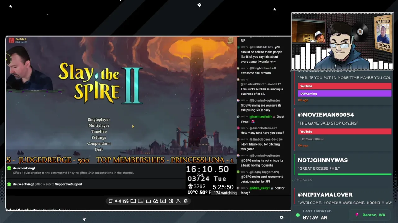Click the JUDGEDREDGE - 500 ticker text
The width and height of the screenshot is (398, 223).
point(54,160)
